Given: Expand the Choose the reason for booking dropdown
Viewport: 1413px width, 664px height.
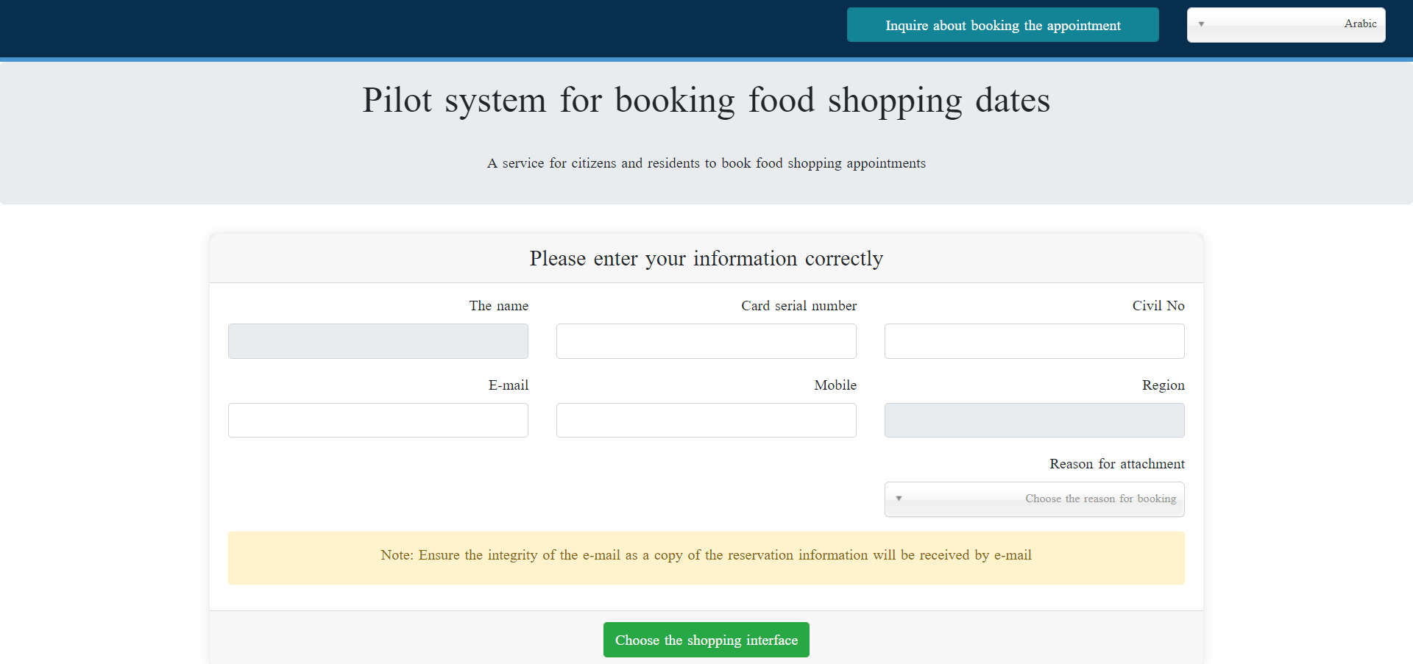Looking at the screenshot, I should pos(1034,499).
